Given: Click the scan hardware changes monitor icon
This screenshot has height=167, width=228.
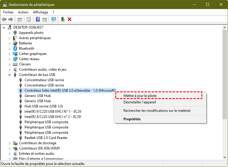Looking at the screenshot, I should (54, 19).
